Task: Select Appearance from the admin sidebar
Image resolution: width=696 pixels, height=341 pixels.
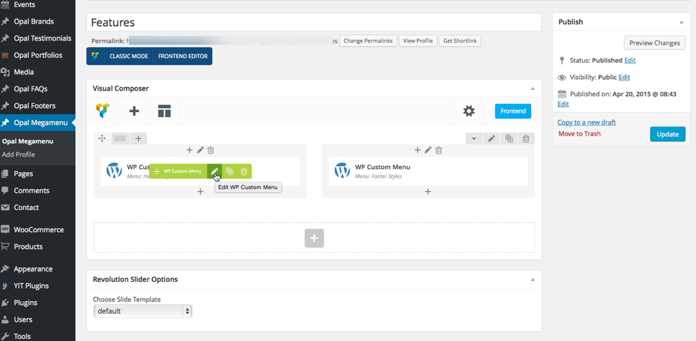Action: [33, 269]
